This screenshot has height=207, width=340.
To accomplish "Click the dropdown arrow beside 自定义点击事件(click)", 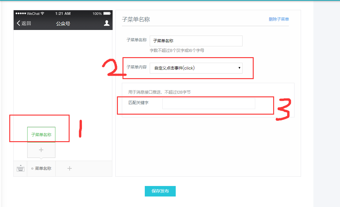I will click(x=239, y=68).
